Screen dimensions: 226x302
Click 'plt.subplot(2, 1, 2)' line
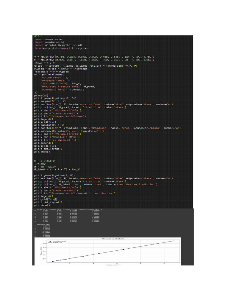pyautogui.click(x=50, y=125)
